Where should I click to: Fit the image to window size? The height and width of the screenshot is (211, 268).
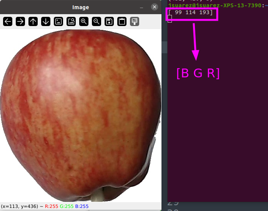71,21
